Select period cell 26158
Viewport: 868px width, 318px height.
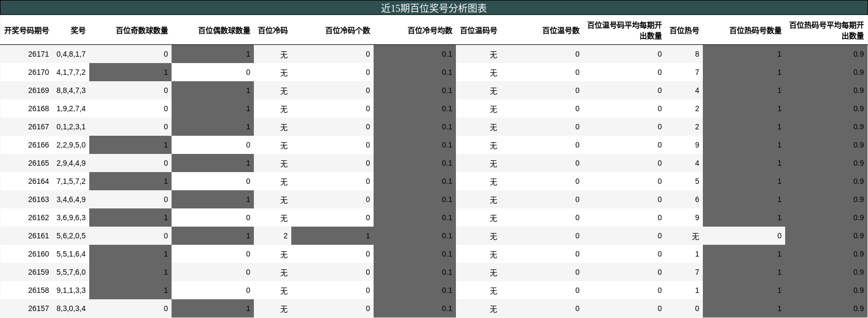[x=38, y=290]
